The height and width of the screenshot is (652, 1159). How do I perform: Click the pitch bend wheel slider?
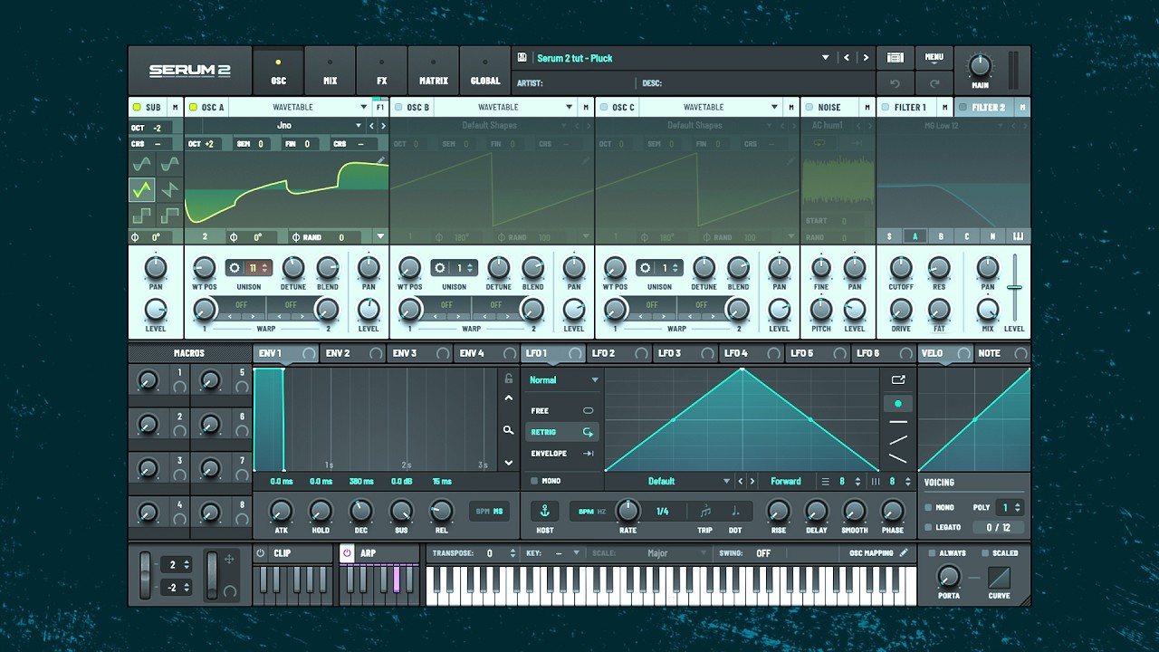(146, 574)
